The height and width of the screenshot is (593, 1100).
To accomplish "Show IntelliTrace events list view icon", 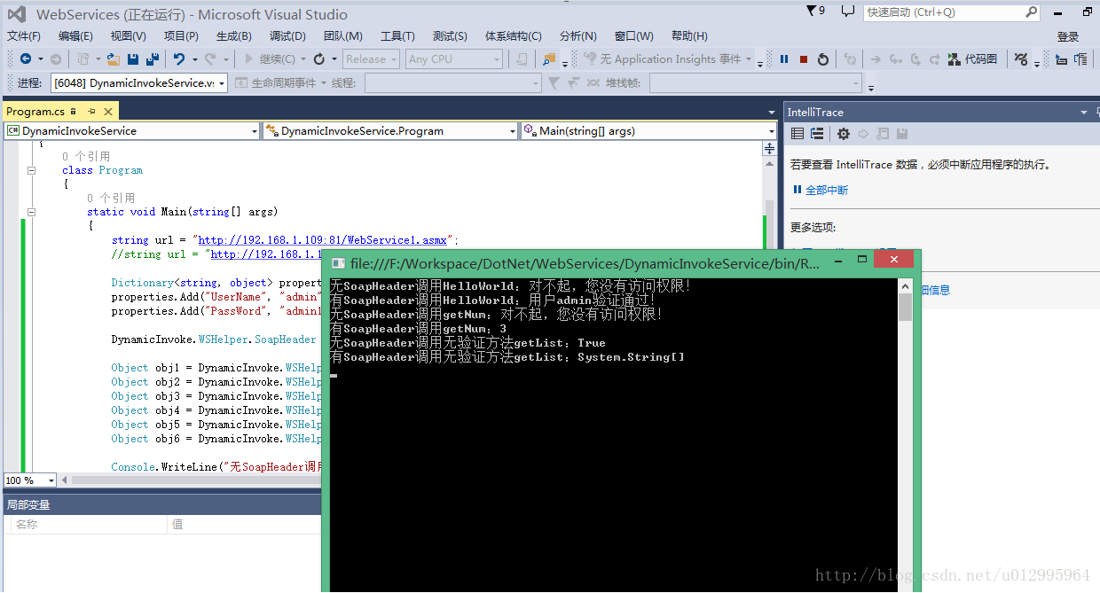I will [x=797, y=134].
